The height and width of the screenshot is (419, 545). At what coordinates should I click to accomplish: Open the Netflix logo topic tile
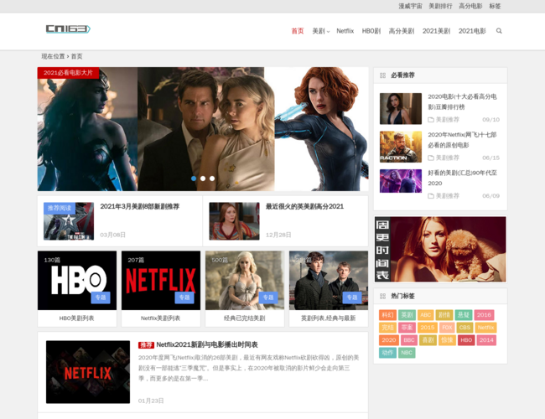(x=160, y=280)
